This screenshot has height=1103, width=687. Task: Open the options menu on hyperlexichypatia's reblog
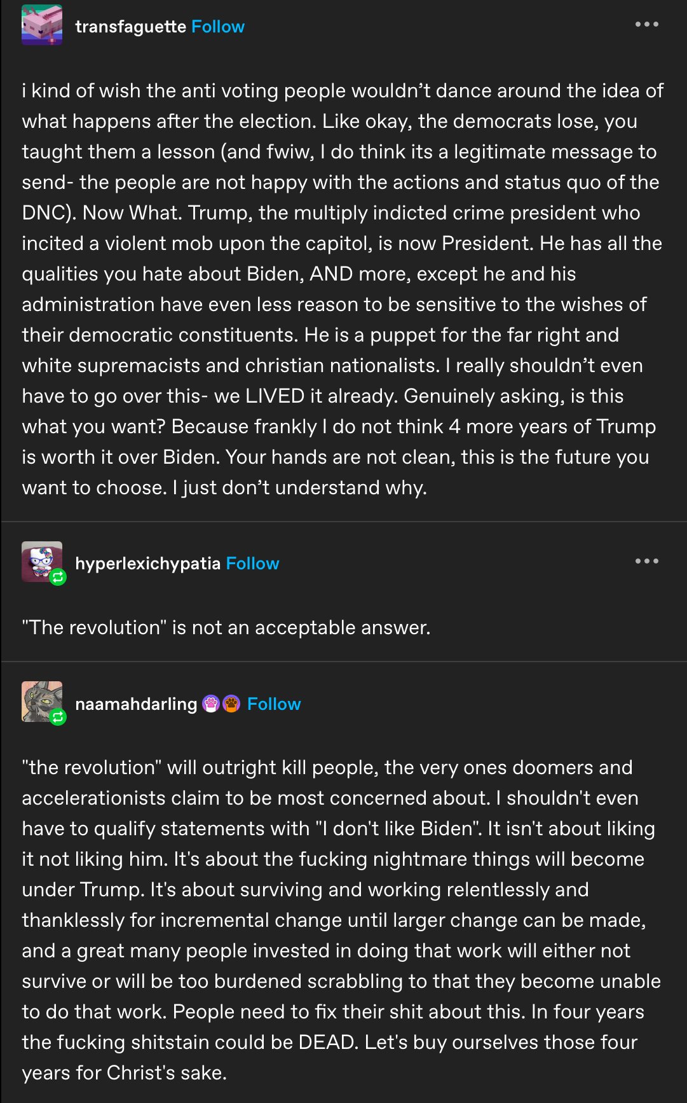click(x=646, y=561)
